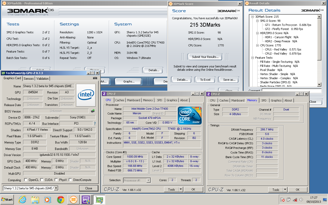Collapse the Feature Tests tree node
Screen dimensions: 328x205
click(x=252, y=58)
